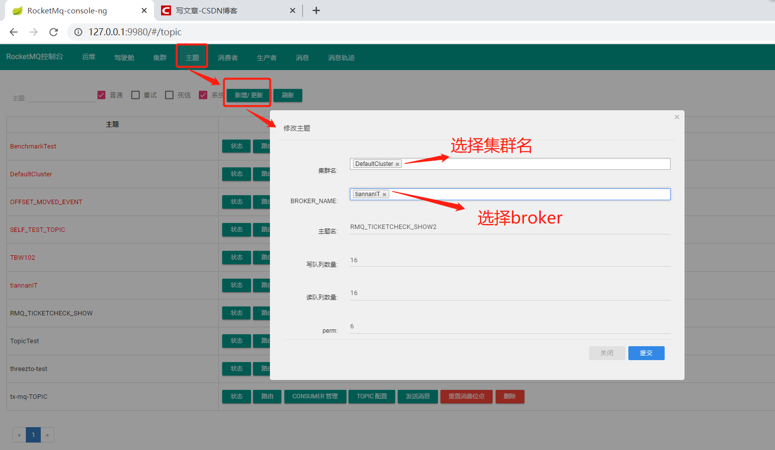
Task: Remove the DefaultCluster tag with its x icon
Action: coord(397,163)
